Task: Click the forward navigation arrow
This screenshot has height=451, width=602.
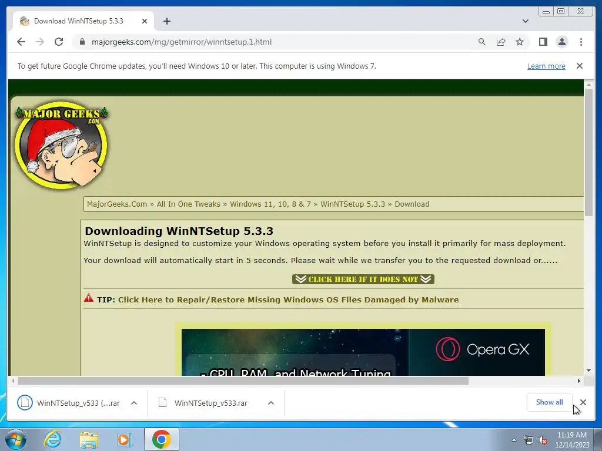Action: click(x=40, y=42)
